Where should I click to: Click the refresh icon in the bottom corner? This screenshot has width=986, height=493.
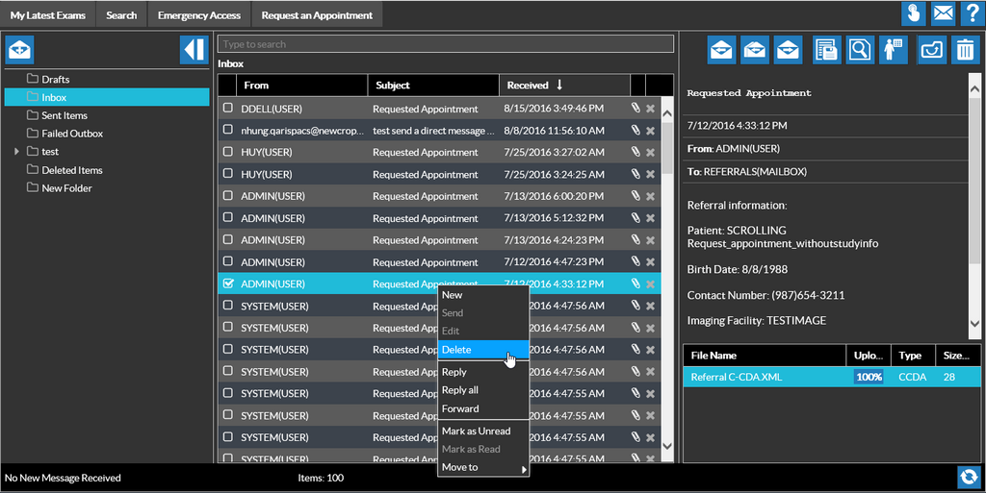click(968, 478)
